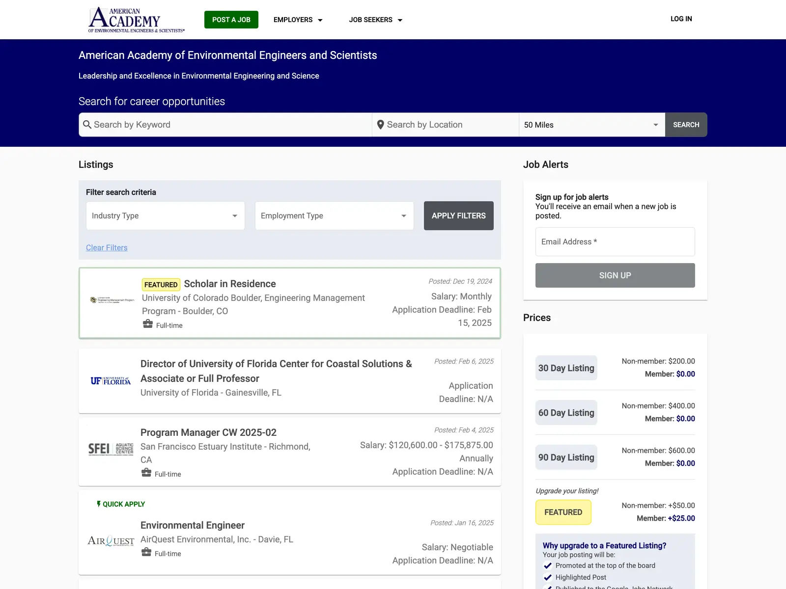Expand the Job Seekers menu
The image size is (786, 589).
click(376, 20)
